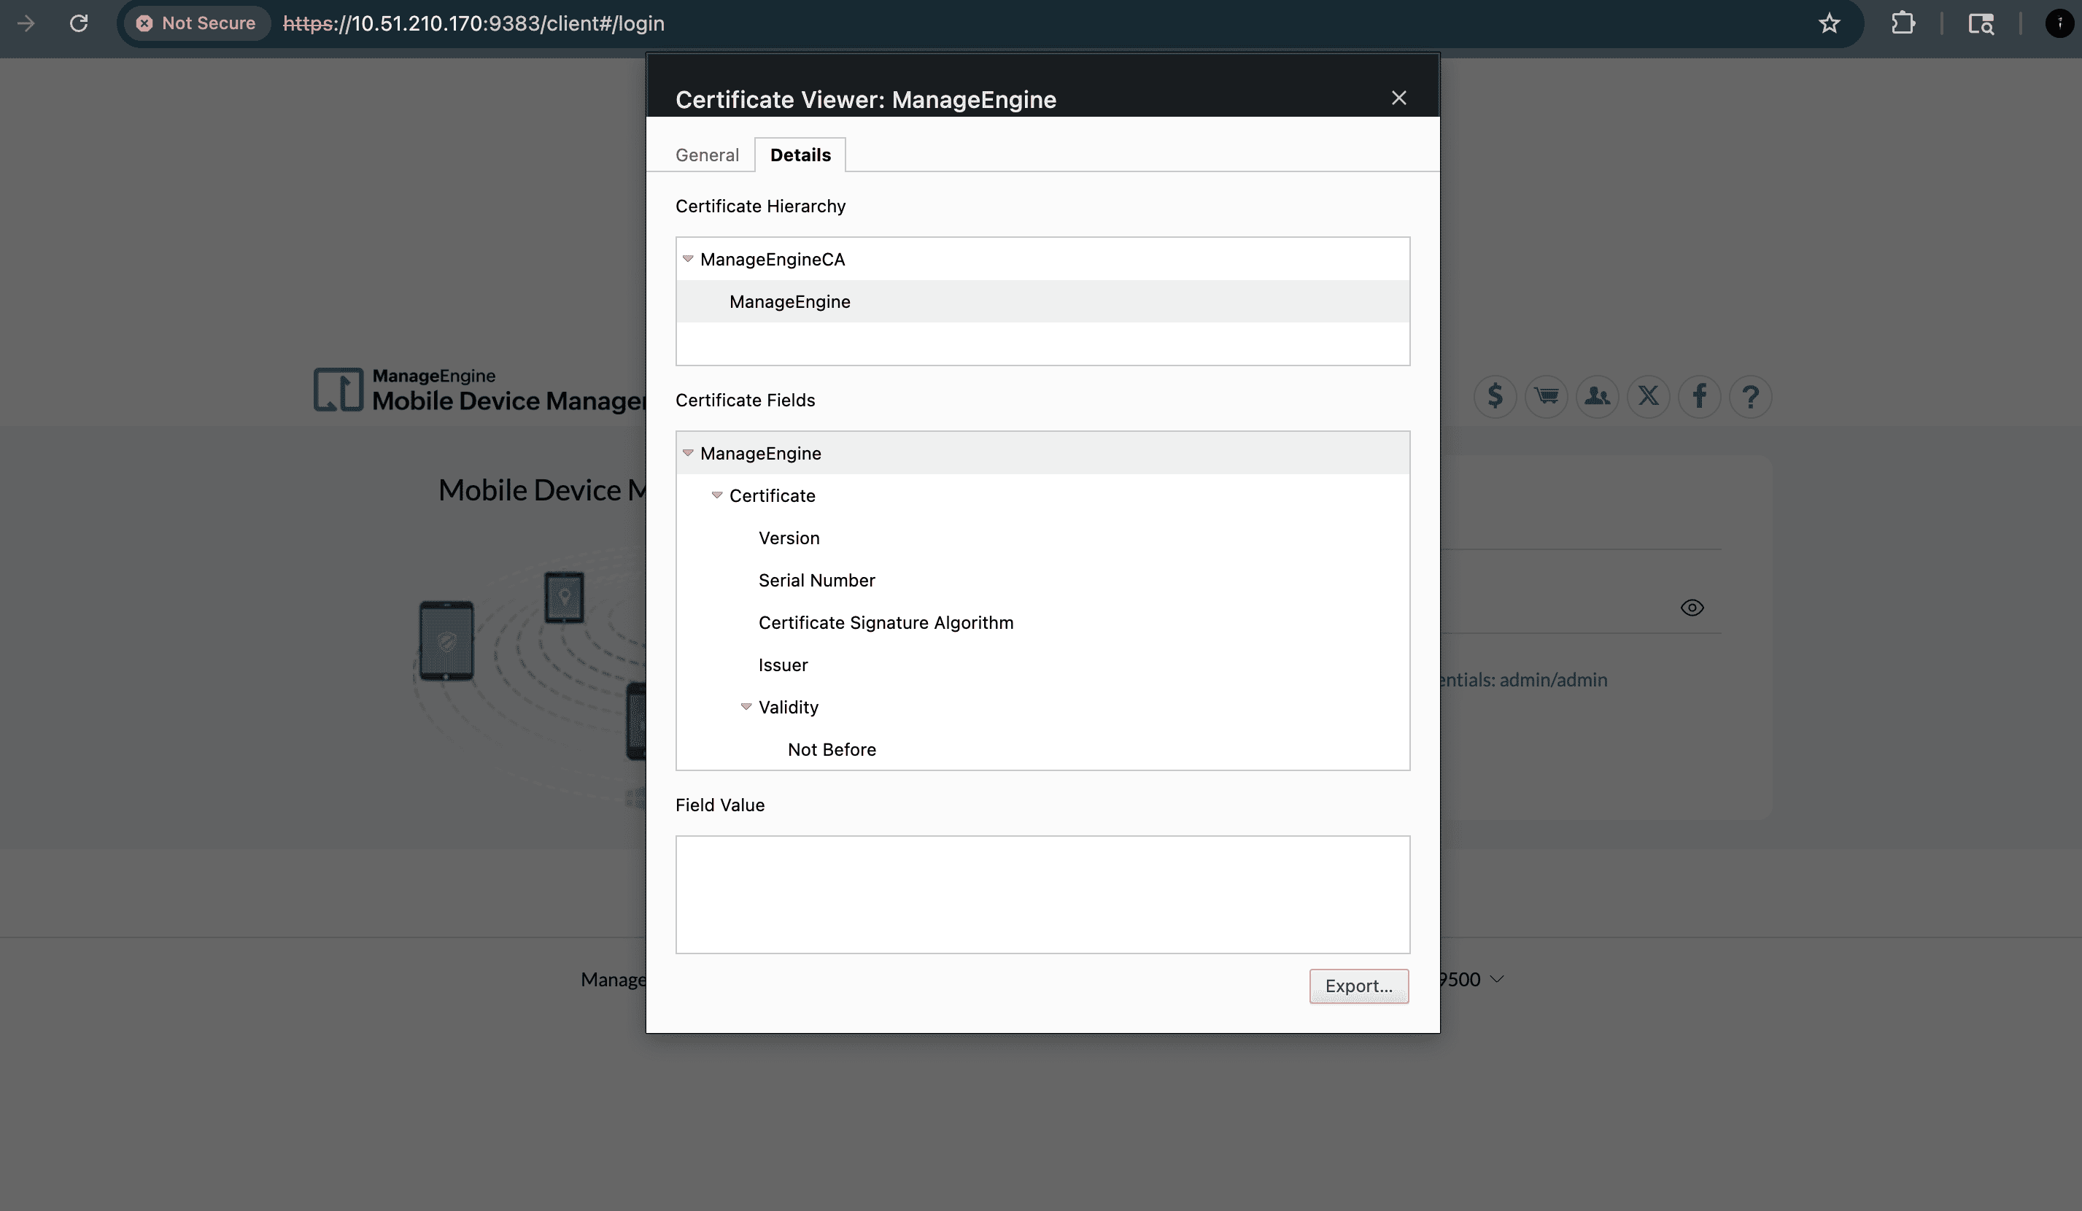Reload the page with the refresh icon
This screenshot has width=2082, height=1211.
(79, 23)
